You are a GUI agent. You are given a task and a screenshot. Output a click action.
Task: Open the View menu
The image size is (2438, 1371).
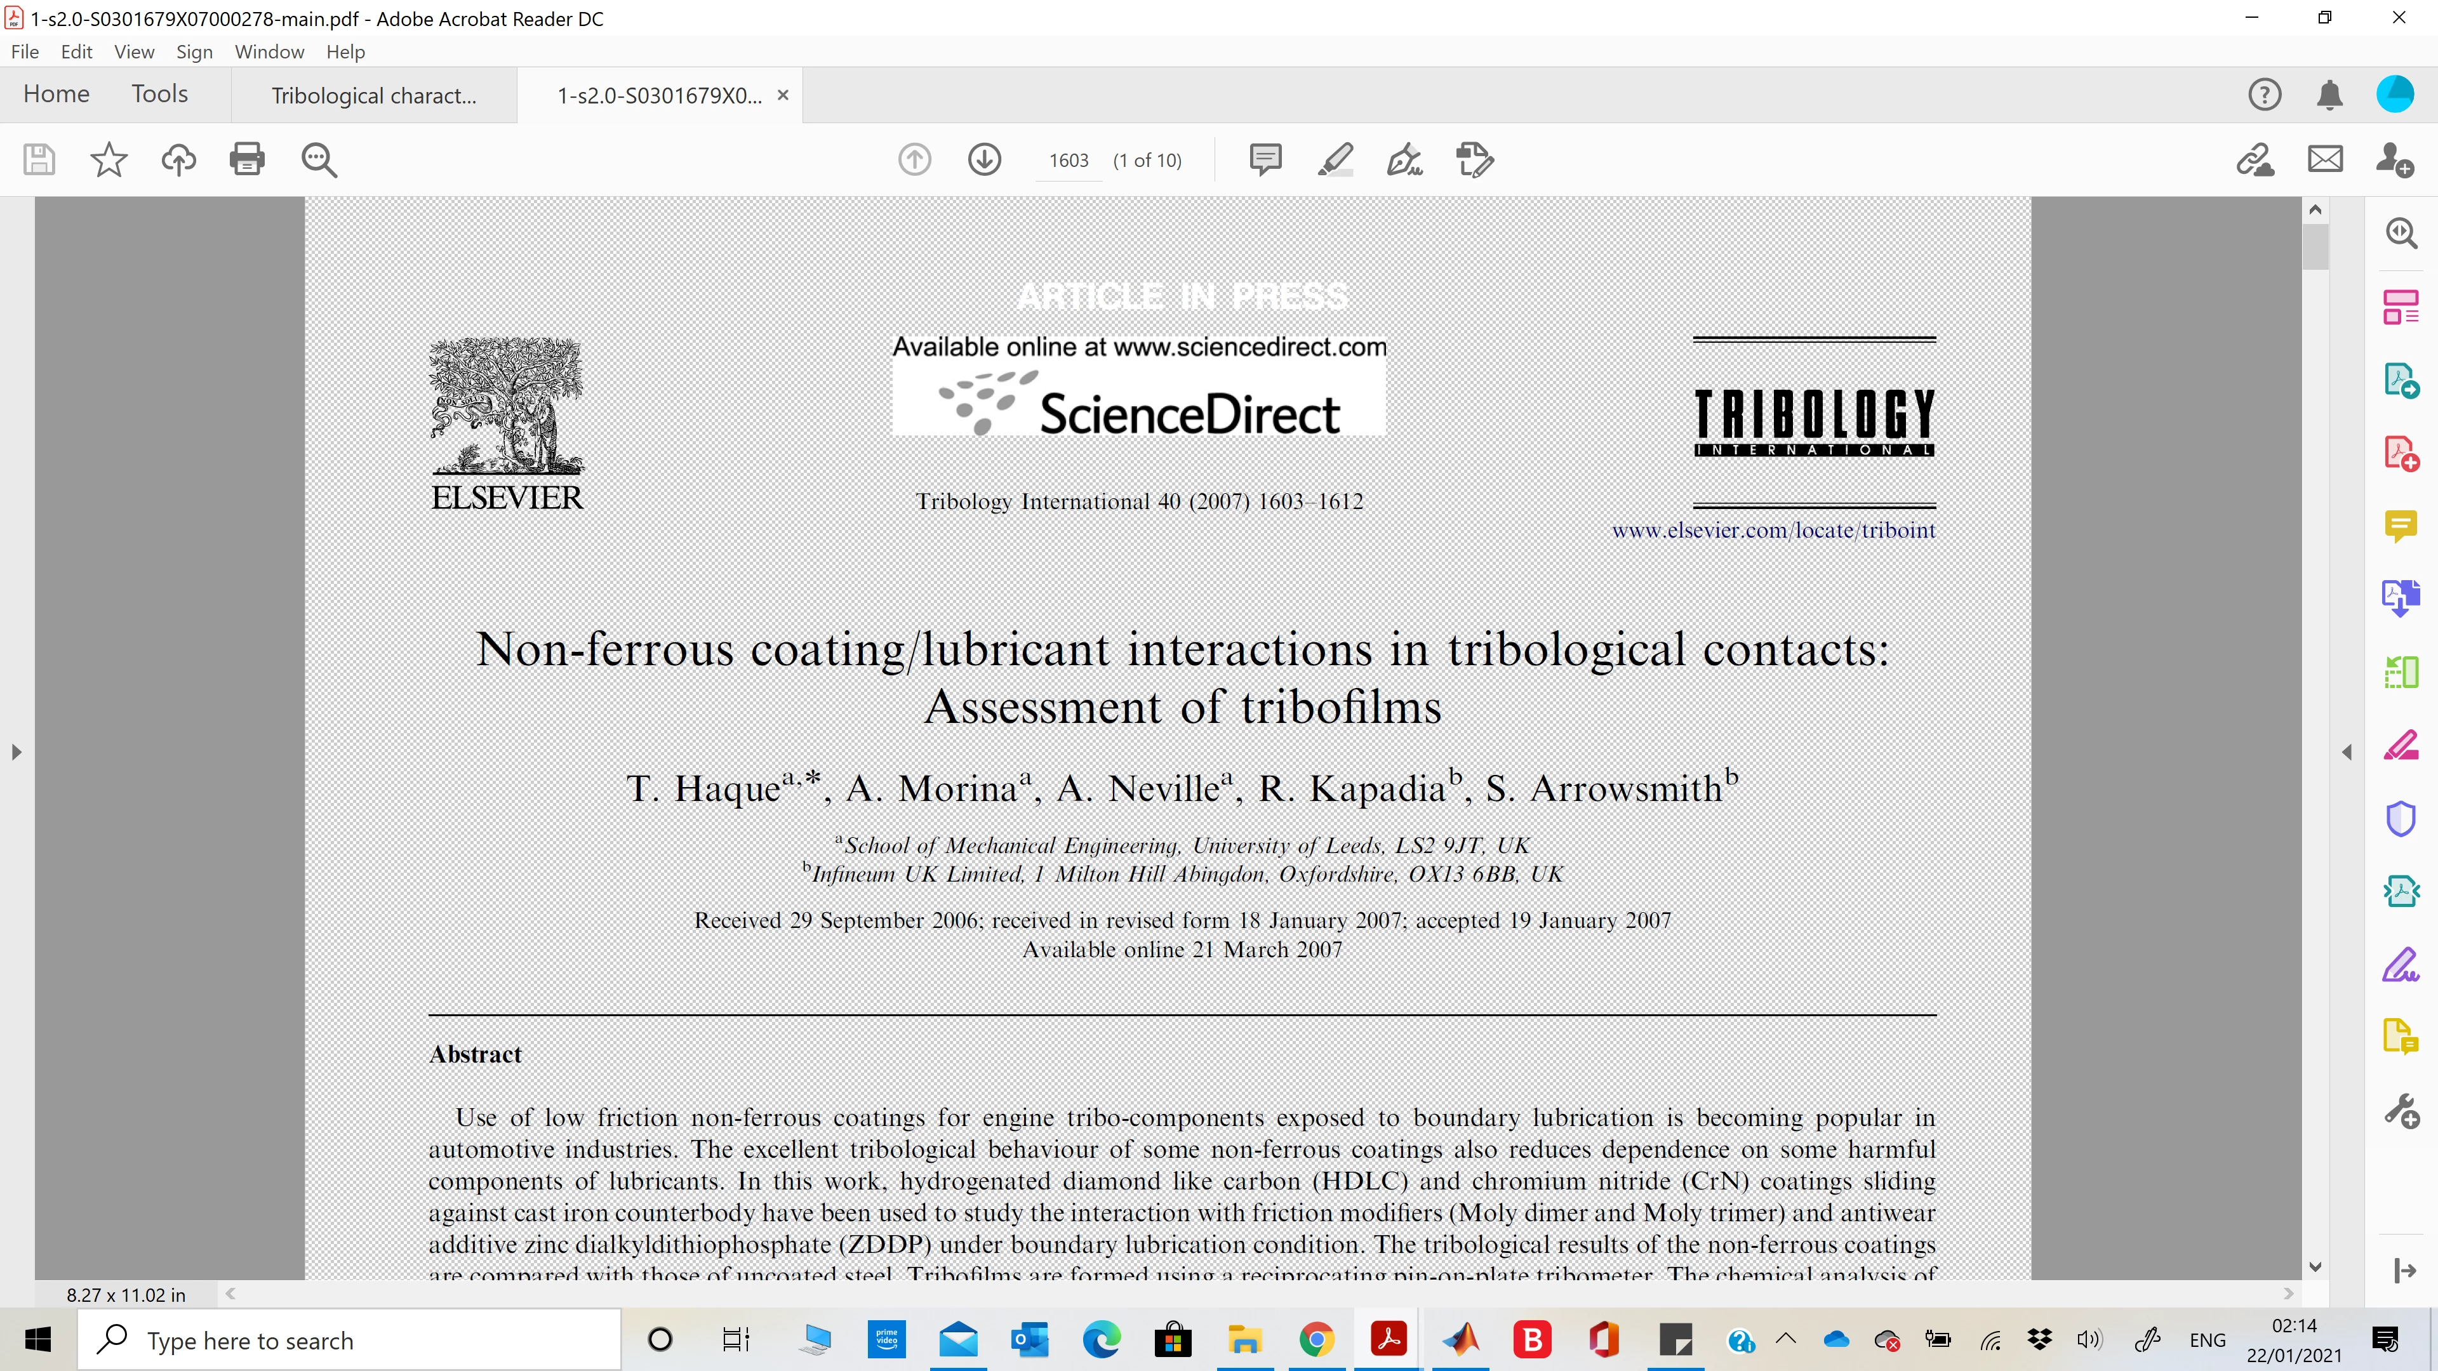[x=133, y=52]
